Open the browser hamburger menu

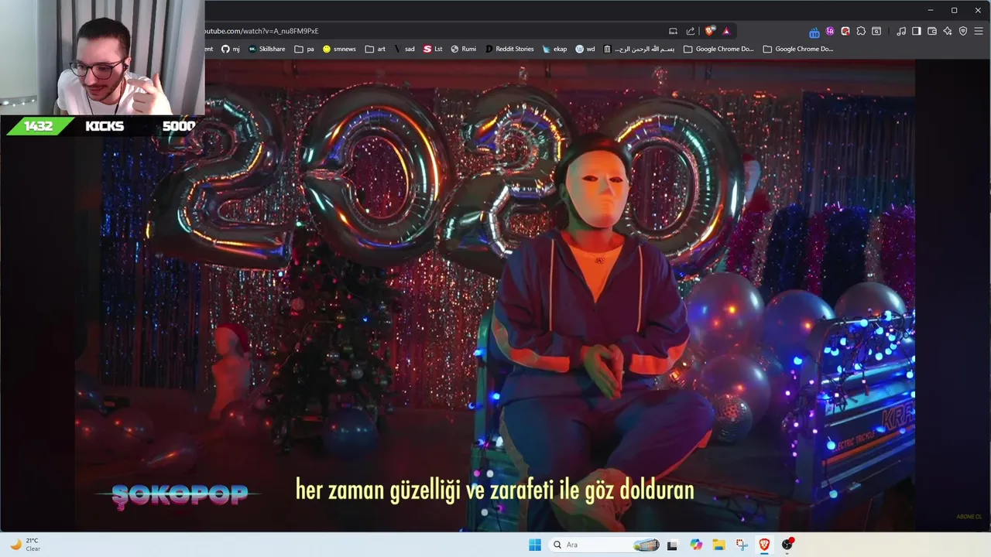[979, 31]
